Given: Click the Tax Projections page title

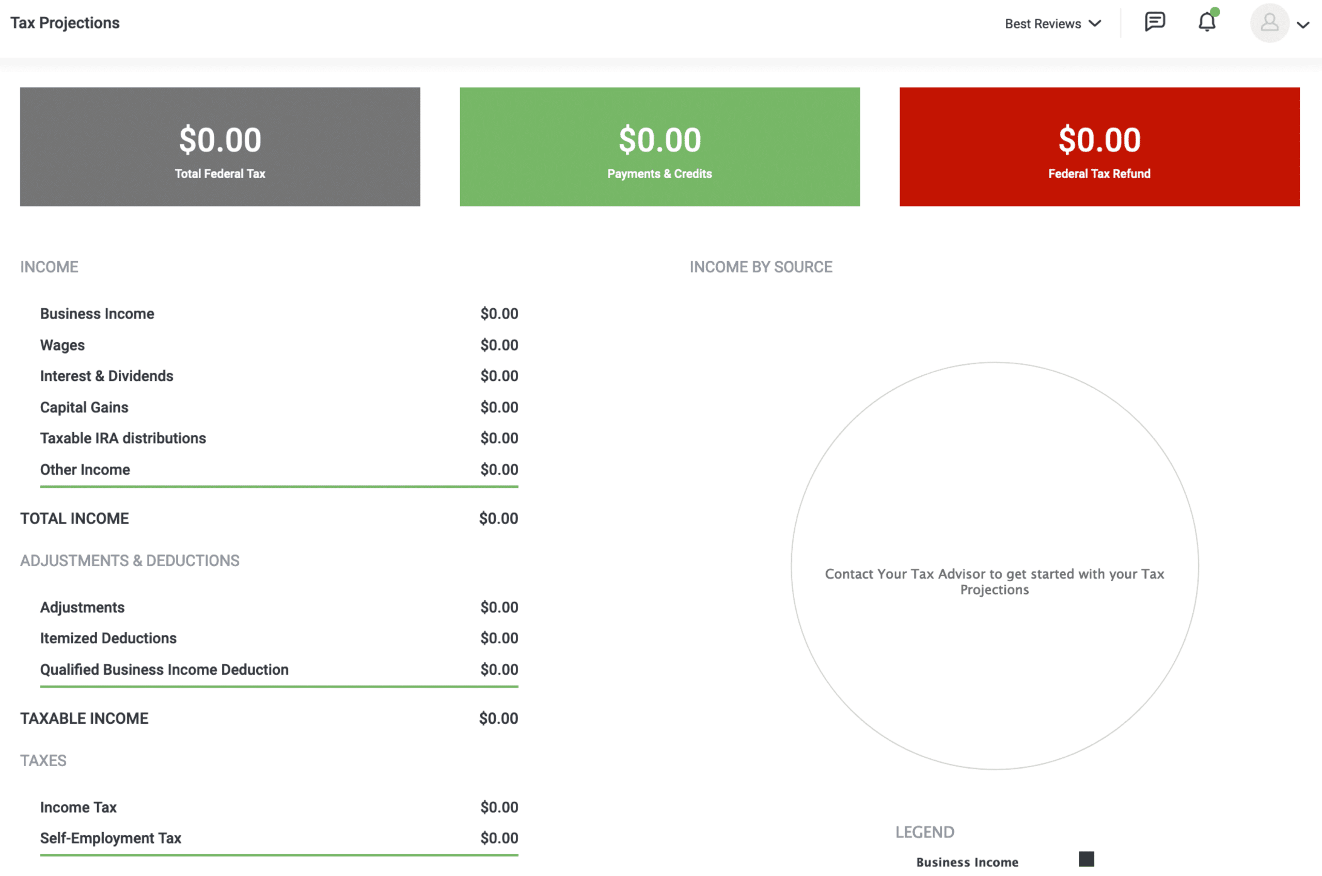Looking at the screenshot, I should [x=64, y=23].
